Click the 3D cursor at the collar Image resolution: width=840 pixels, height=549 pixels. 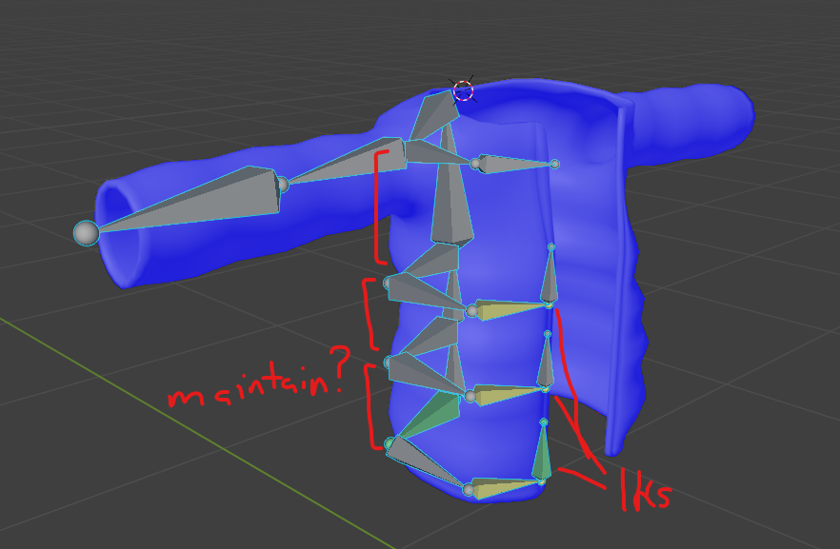click(464, 91)
